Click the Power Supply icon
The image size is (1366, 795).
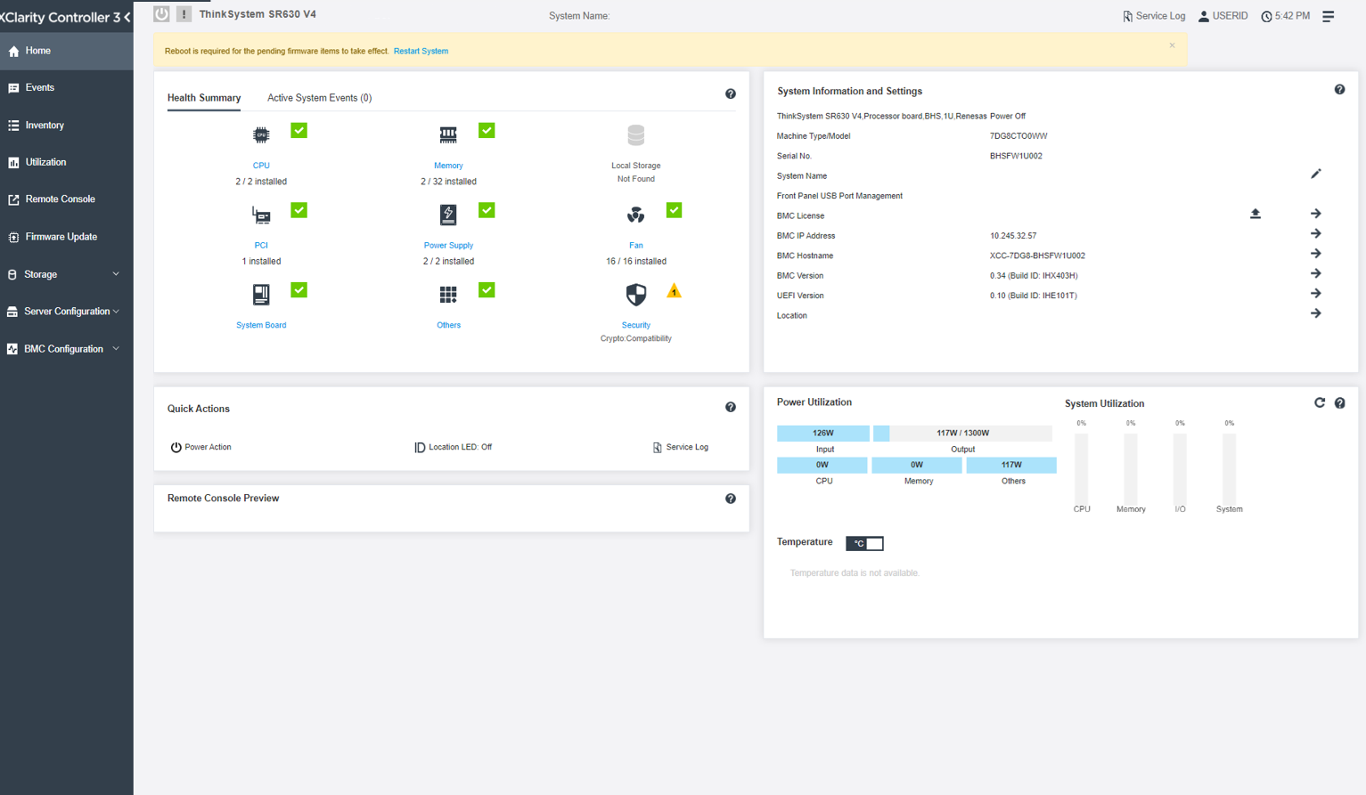pos(448,215)
